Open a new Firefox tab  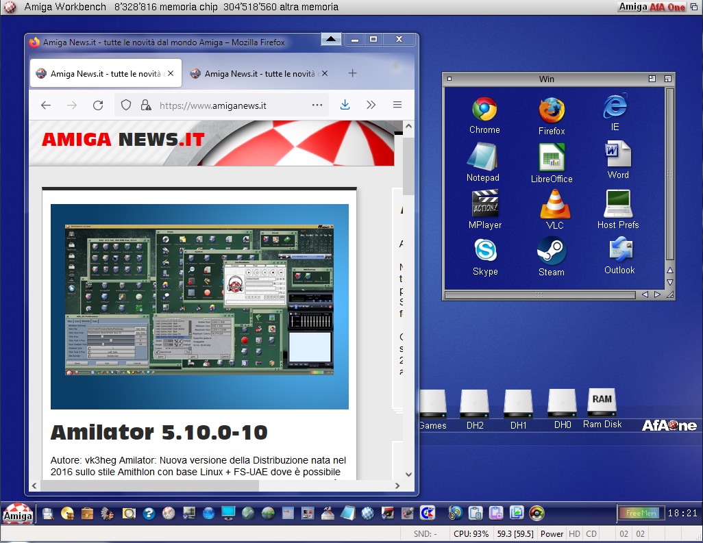click(x=352, y=73)
